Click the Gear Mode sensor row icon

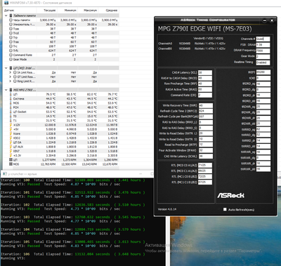[x=11, y=60]
